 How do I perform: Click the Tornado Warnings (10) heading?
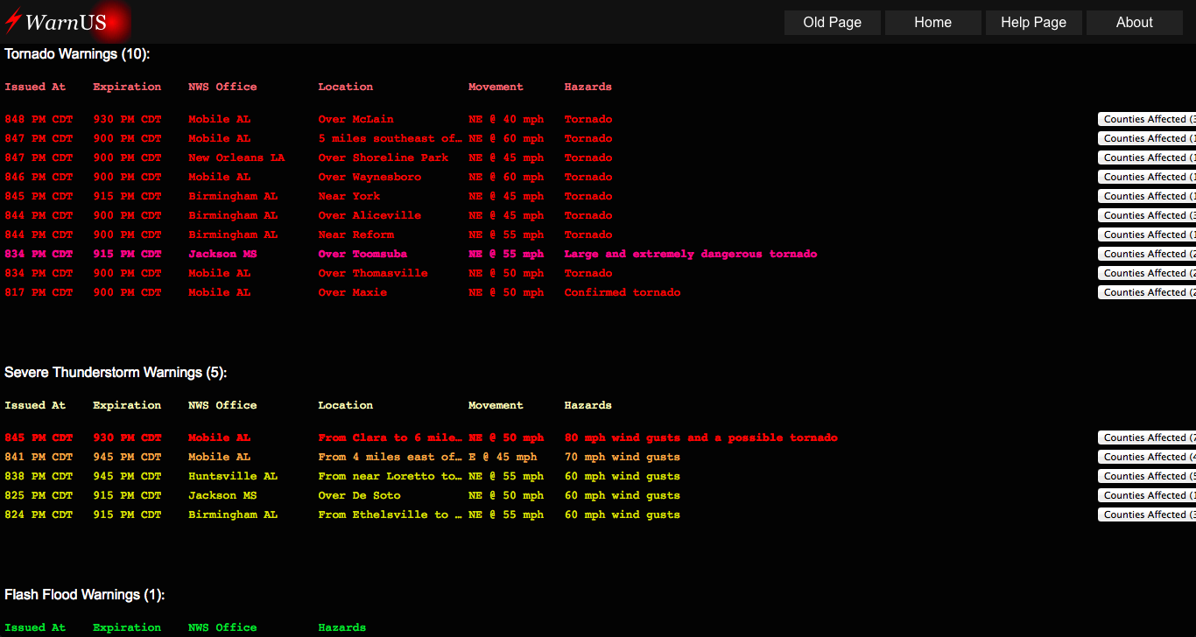[77, 54]
